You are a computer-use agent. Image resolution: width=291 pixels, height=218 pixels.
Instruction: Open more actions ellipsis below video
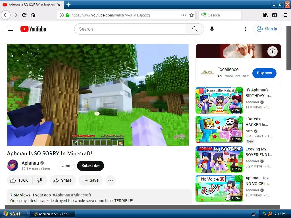click(x=111, y=180)
